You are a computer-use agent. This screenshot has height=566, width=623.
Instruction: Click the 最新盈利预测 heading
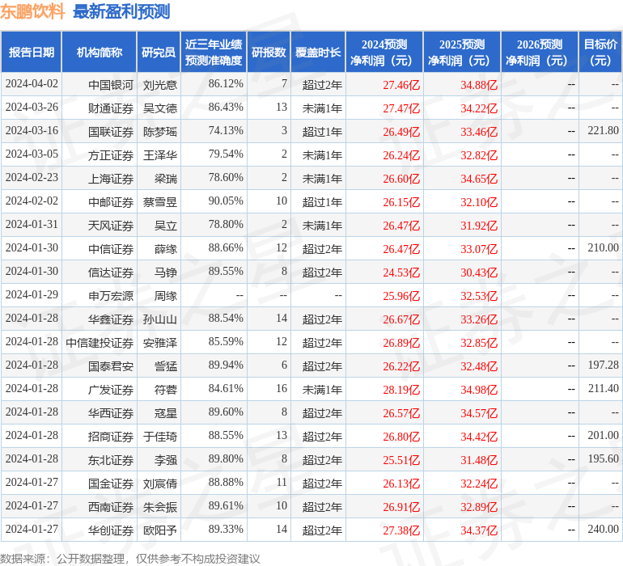coord(121,11)
